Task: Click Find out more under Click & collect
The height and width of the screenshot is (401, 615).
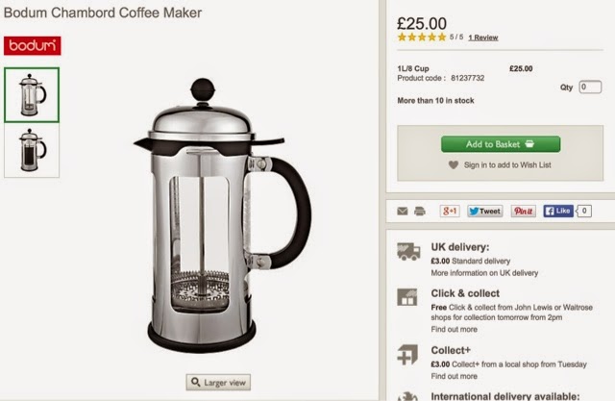Action: click(455, 329)
